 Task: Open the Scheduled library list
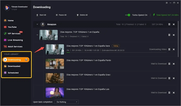13,73
